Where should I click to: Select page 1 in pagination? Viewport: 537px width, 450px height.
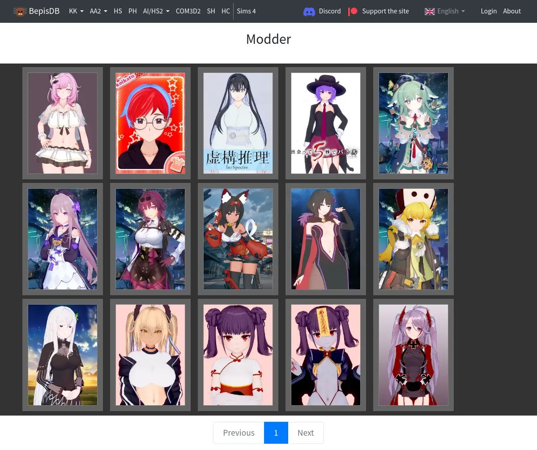276,433
